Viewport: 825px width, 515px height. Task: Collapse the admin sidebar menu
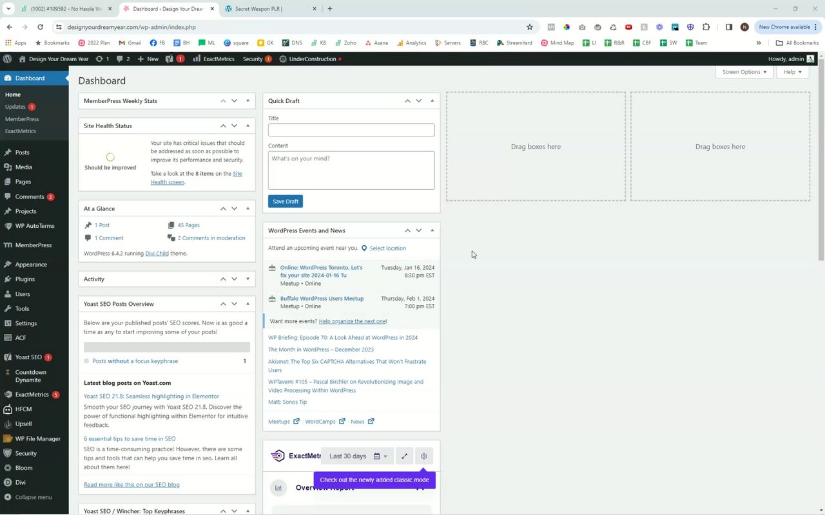34,497
